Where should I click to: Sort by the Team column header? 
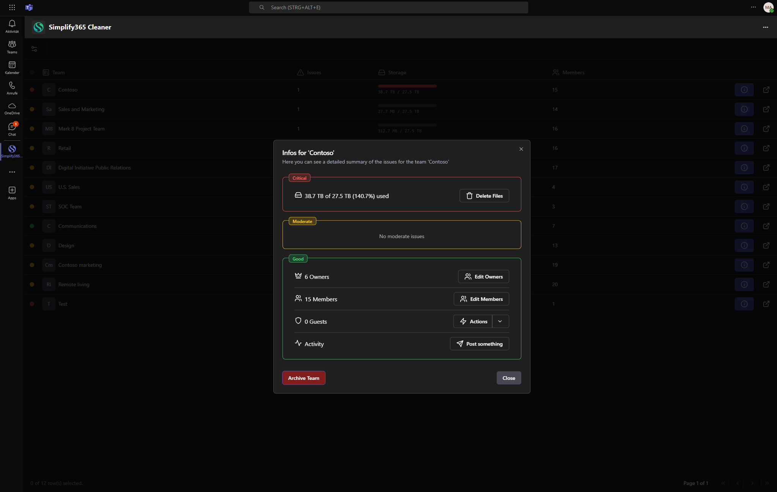click(x=53, y=72)
